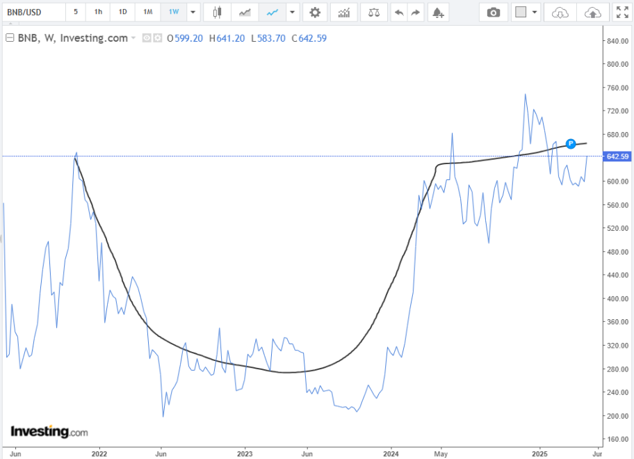Image resolution: width=634 pixels, height=459 pixels.
Task: Create a price alert with the bell icon
Action: click(438, 11)
